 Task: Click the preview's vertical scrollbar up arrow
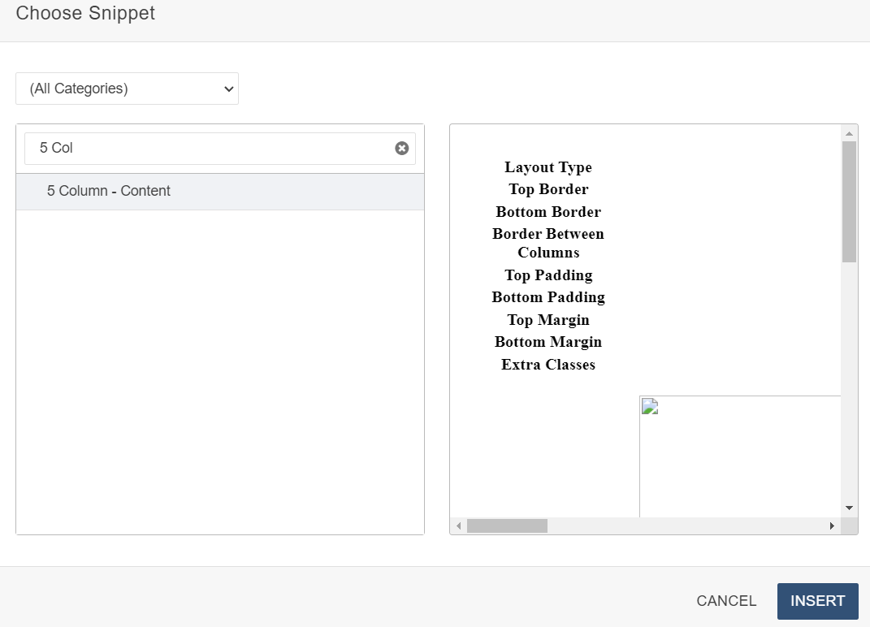849,133
